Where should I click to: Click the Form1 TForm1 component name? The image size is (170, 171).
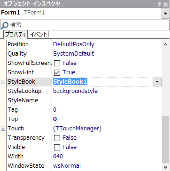click(23, 13)
